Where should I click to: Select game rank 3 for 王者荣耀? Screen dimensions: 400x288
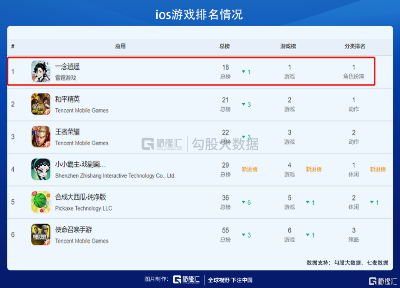pos(290,133)
